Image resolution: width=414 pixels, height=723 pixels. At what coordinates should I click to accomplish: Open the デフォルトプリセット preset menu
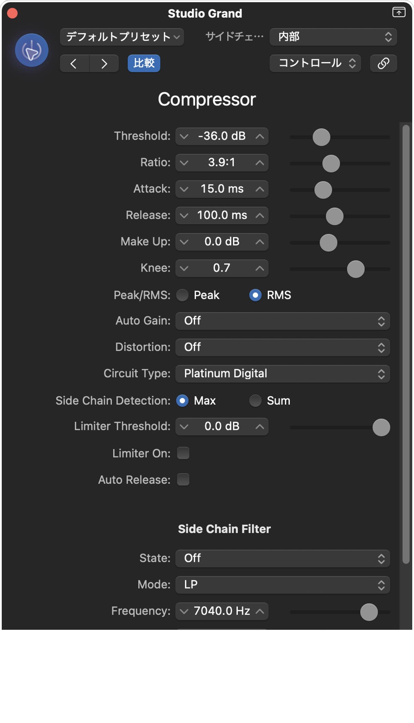(122, 37)
